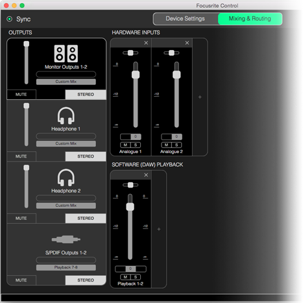Toggle STEREO on Headphone 2
The image size is (303, 303).
click(x=86, y=219)
